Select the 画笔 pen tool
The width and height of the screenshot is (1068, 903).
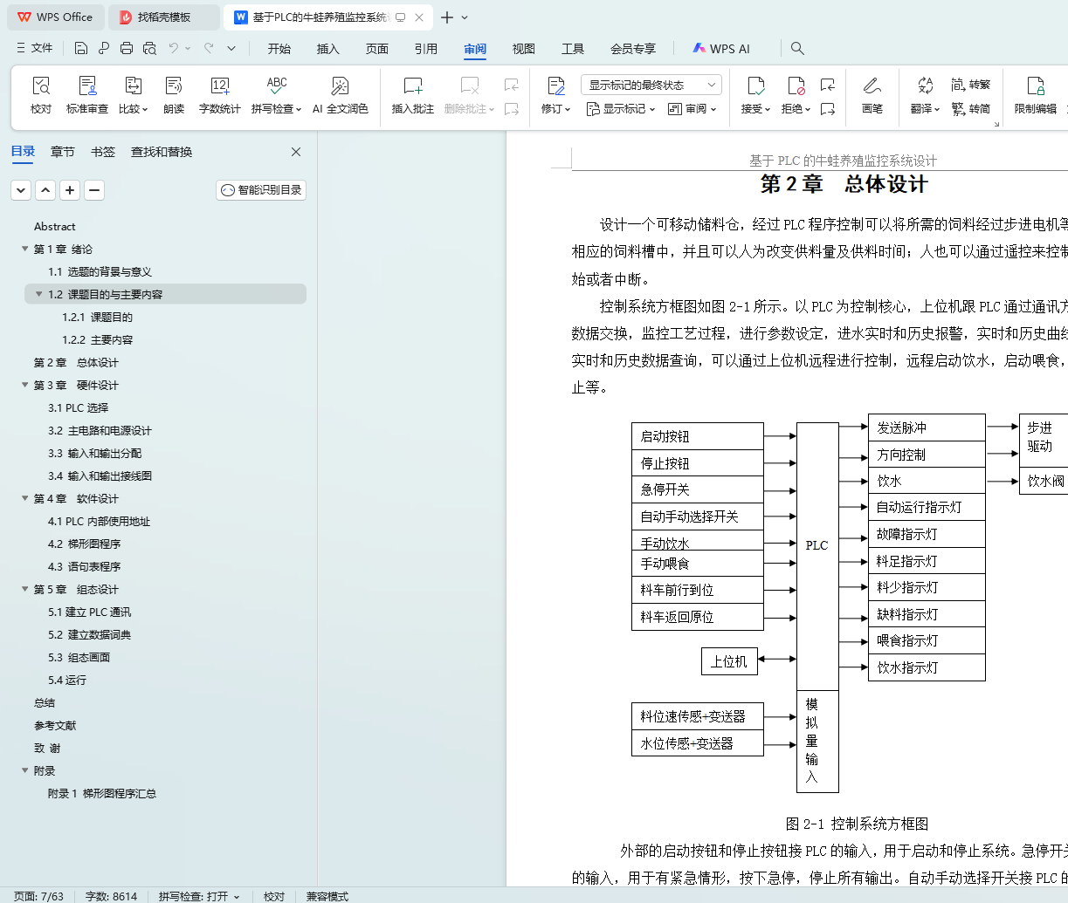tap(872, 95)
